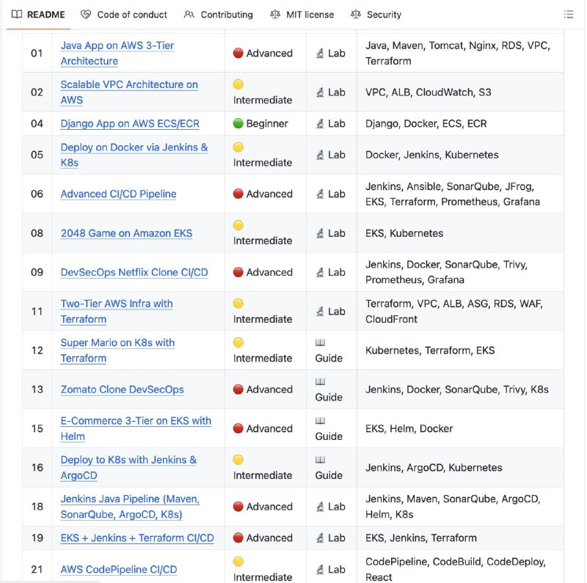Click book Guide icon in E-Commerce row
The height and width of the screenshot is (583, 587).
pos(320,421)
